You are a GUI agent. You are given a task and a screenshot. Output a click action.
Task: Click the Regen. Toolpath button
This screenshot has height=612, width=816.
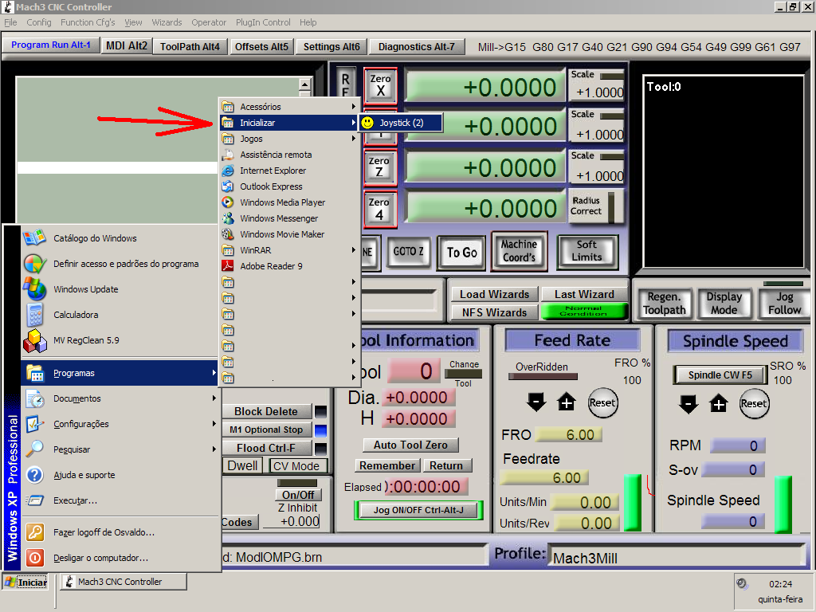(664, 304)
